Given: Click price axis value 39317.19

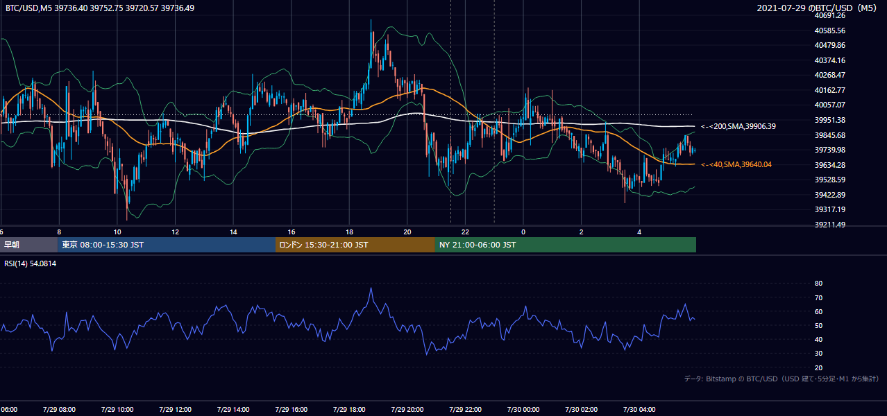Looking at the screenshot, I should (x=830, y=209).
